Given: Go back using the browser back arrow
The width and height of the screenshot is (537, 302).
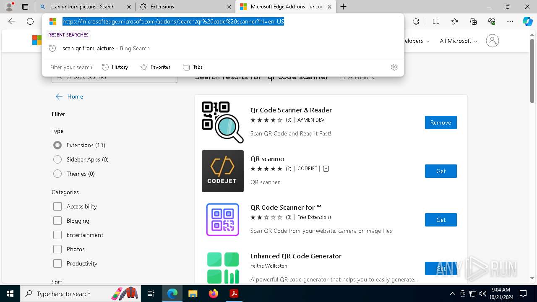Looking at the screenshot, I should (12, 21).
